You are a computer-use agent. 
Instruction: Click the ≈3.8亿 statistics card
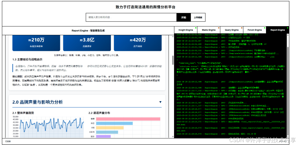coord(87,43)
